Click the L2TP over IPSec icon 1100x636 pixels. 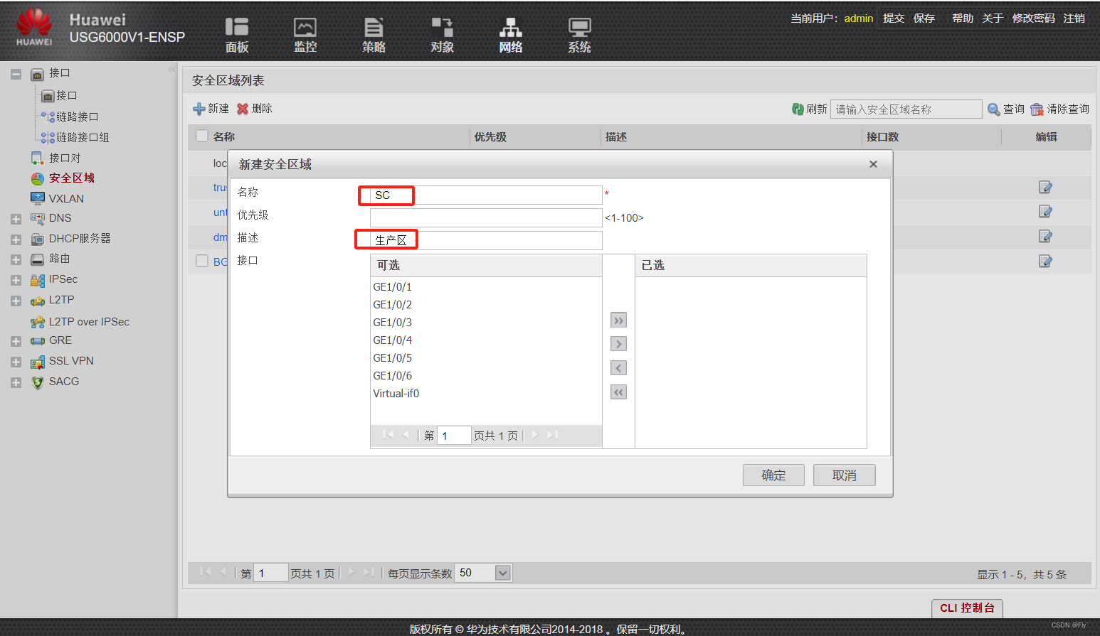pos(38,323)
